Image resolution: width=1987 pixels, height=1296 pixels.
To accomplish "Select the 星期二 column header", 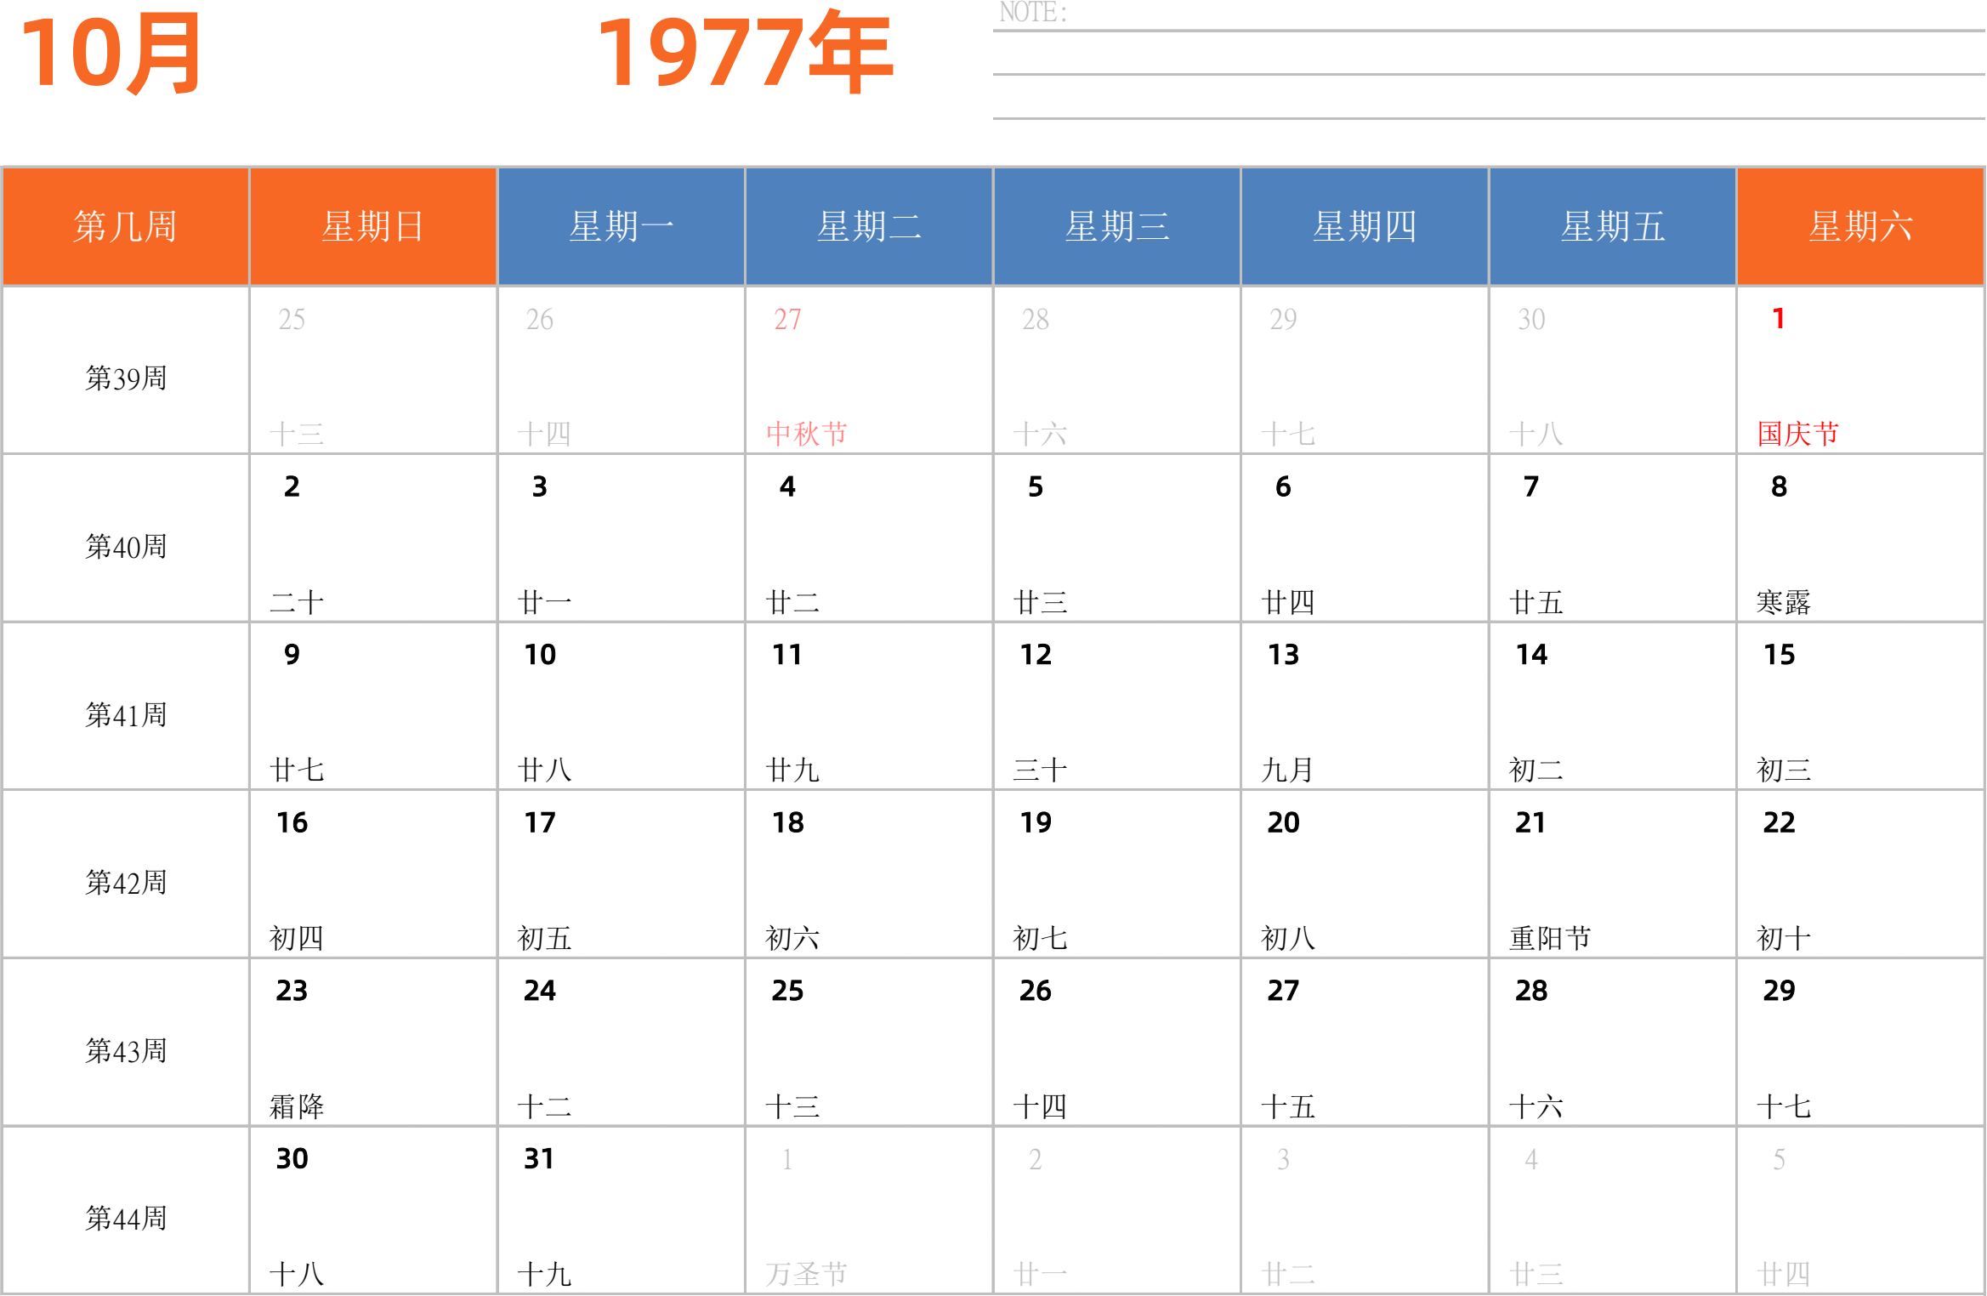I will tap(869, 226).
